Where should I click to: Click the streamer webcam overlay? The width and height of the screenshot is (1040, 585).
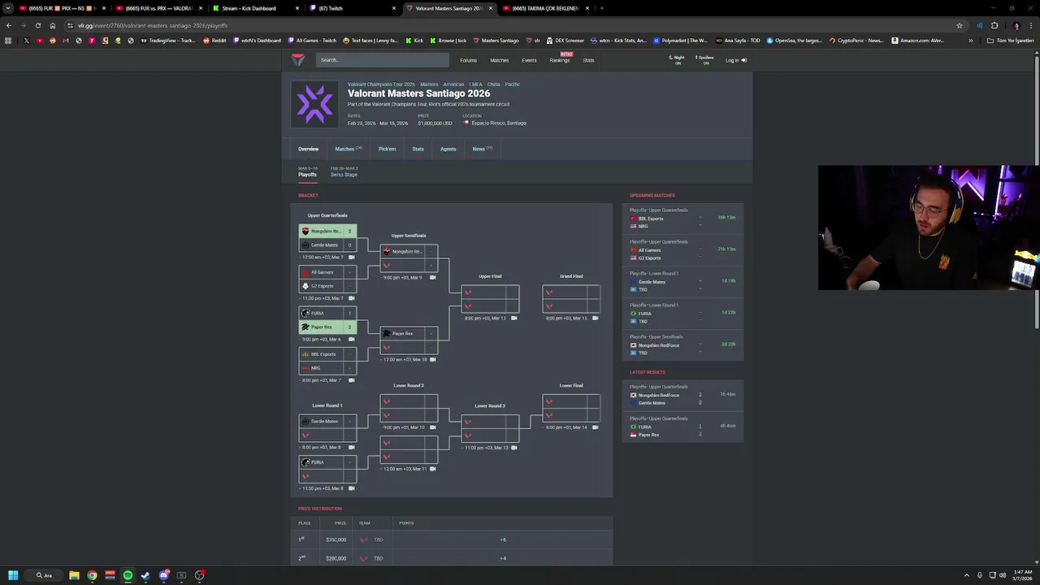929,228
